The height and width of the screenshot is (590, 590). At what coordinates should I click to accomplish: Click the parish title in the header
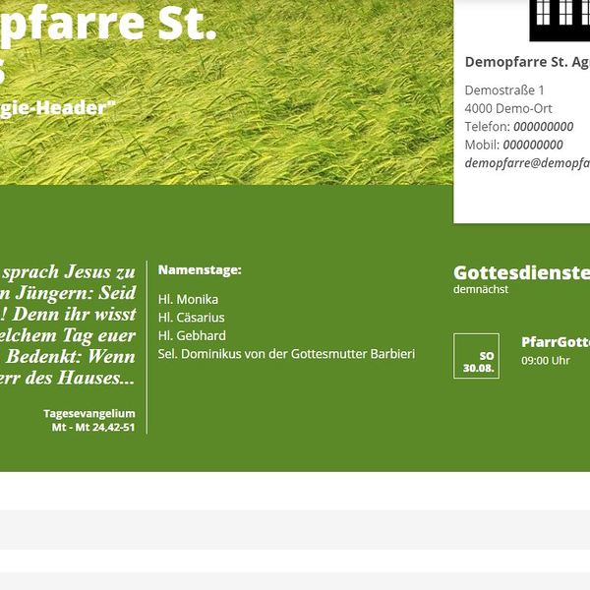coord(108,29)
